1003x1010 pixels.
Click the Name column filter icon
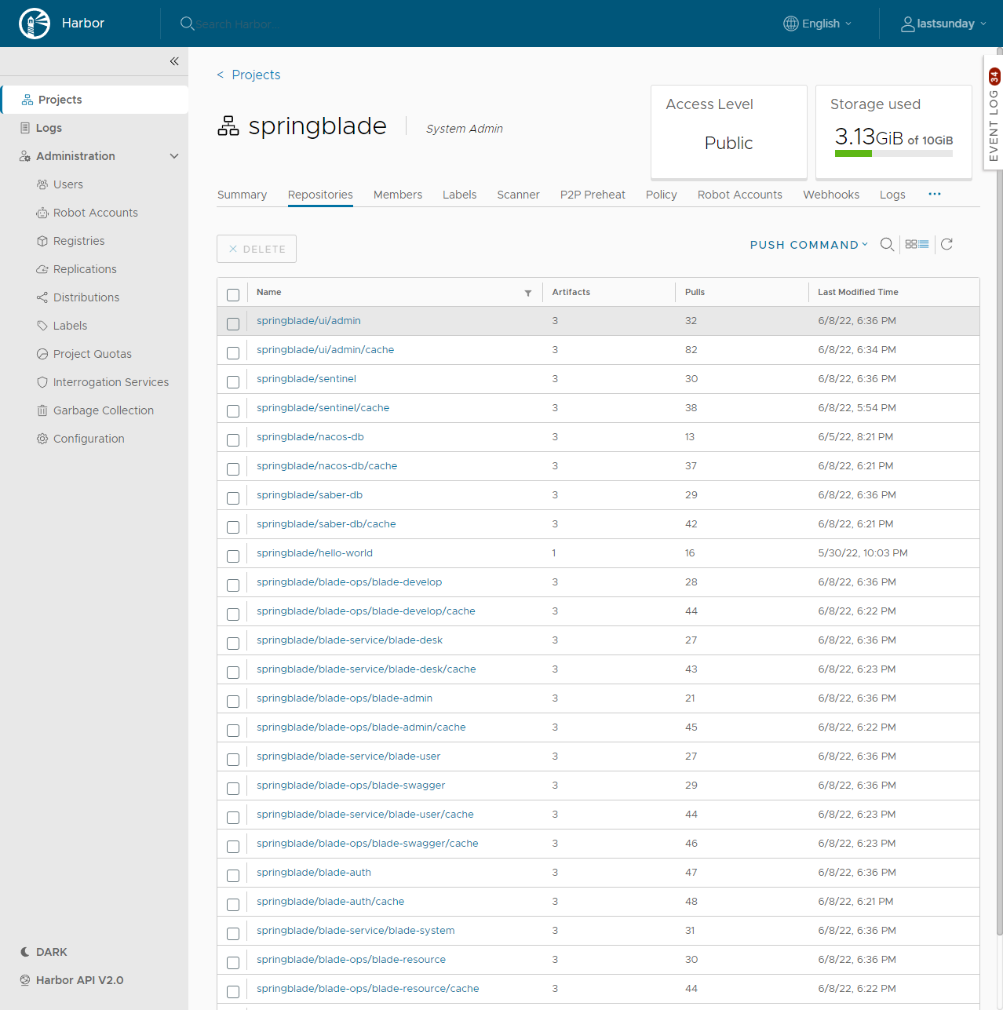(x=528, y=293)
